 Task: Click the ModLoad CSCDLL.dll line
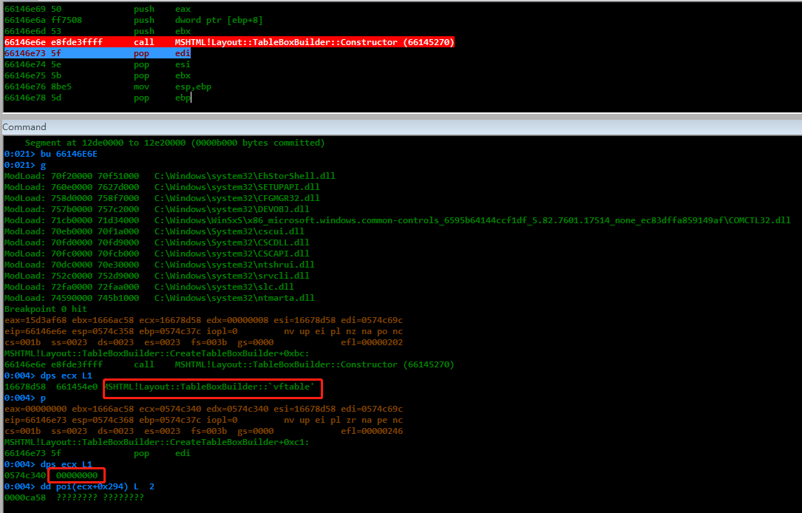(157, 242)
